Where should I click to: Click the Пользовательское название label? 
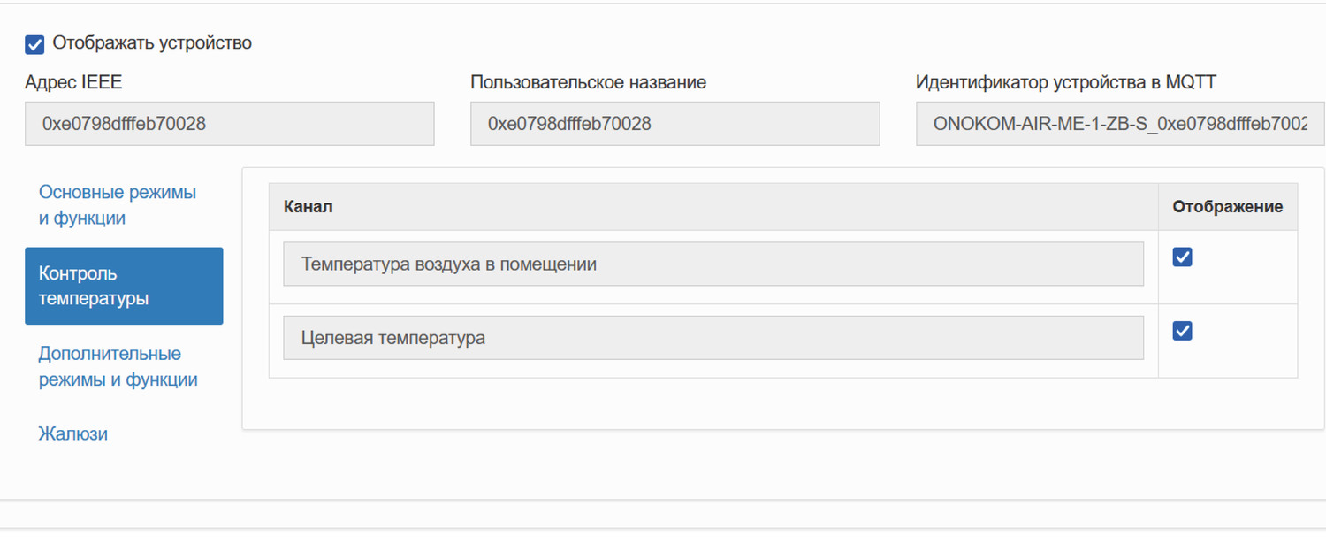point(588,83)
